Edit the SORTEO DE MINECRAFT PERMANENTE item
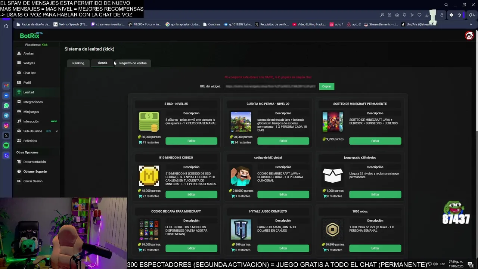 click(375, 141)
